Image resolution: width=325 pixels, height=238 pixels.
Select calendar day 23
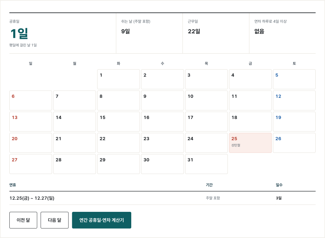162,143
